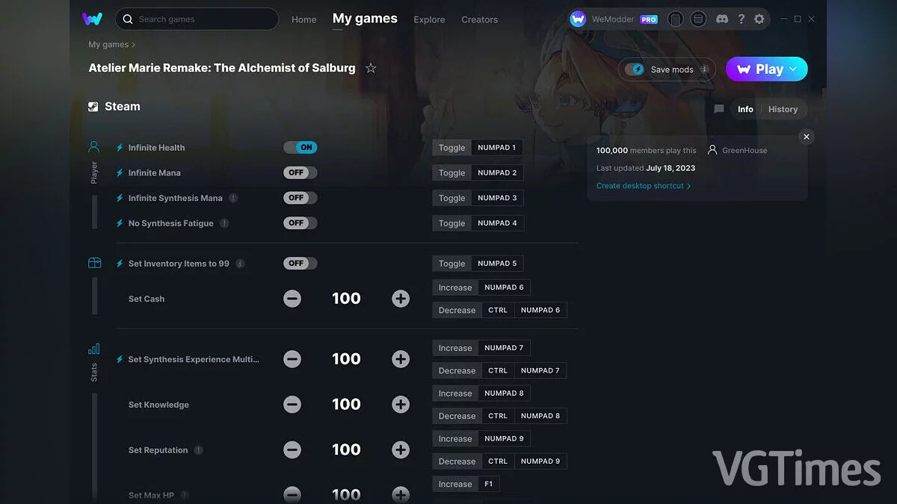Click the Set Knowledge value 100
The image size is (897, 504).
346,405
